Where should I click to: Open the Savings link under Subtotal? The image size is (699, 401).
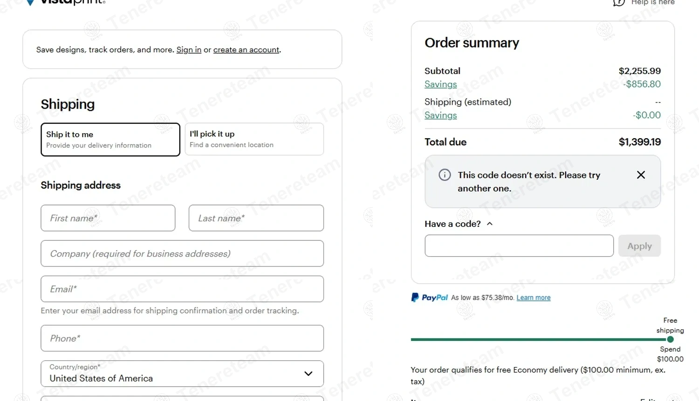440,84
